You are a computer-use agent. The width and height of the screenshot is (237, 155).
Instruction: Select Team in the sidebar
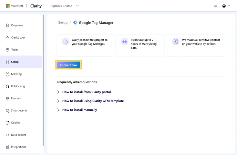21,50
